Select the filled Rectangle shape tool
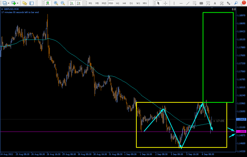247x157 pixels. pos(201,3)
